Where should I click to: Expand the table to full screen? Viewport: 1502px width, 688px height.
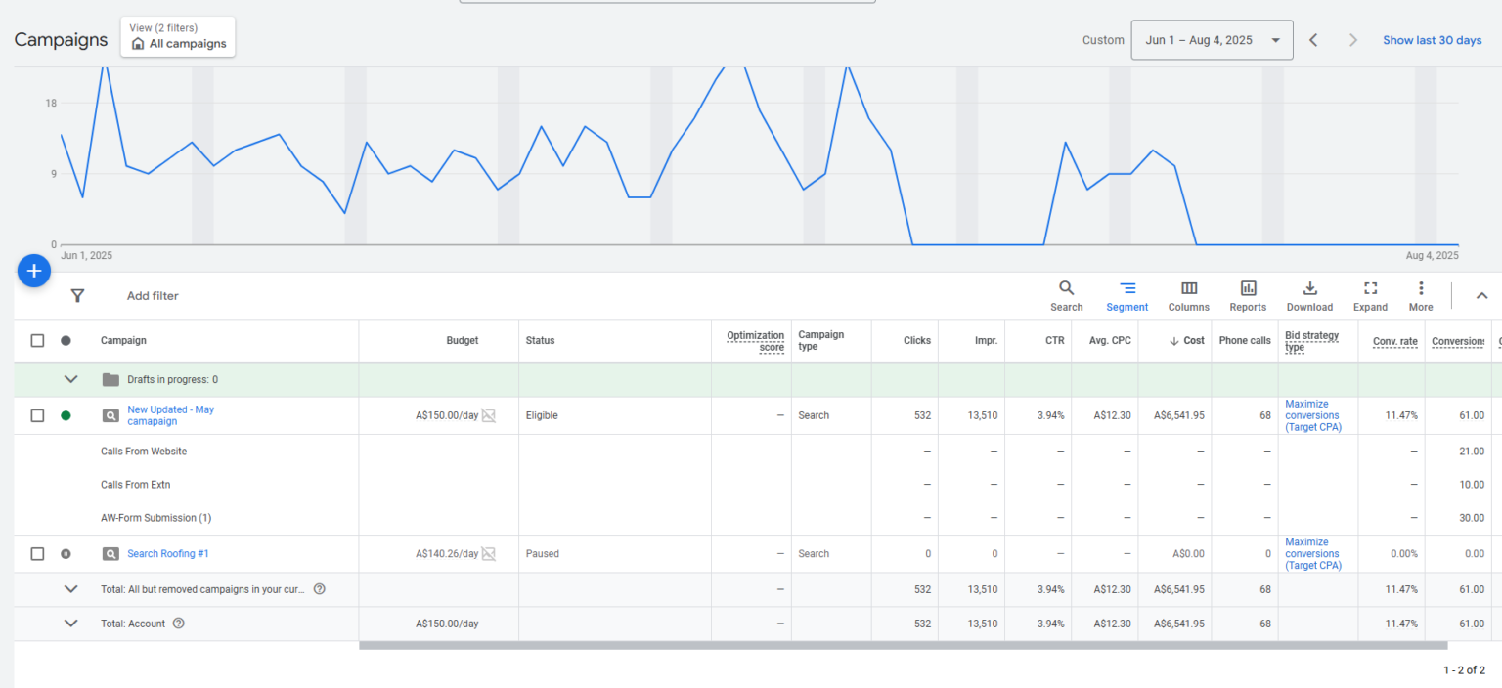(x=1370, y=295)
